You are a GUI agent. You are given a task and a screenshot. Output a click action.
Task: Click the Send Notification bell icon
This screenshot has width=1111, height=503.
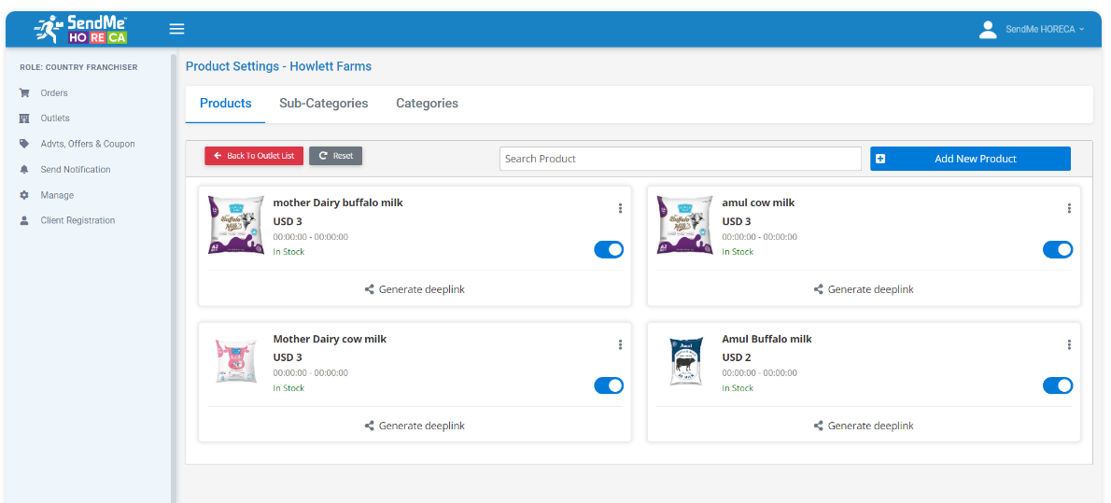click(25, 169)
